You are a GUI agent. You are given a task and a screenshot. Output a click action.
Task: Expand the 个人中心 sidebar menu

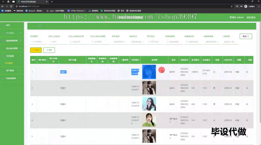pos(21,33)
